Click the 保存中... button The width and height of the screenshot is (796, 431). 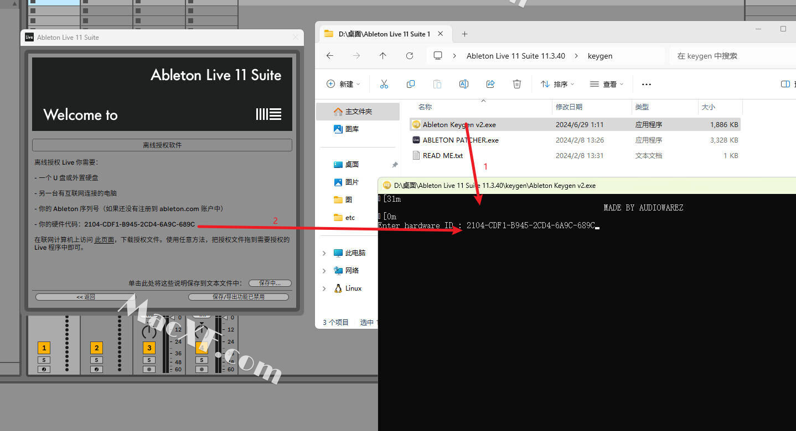pos(270,283)
